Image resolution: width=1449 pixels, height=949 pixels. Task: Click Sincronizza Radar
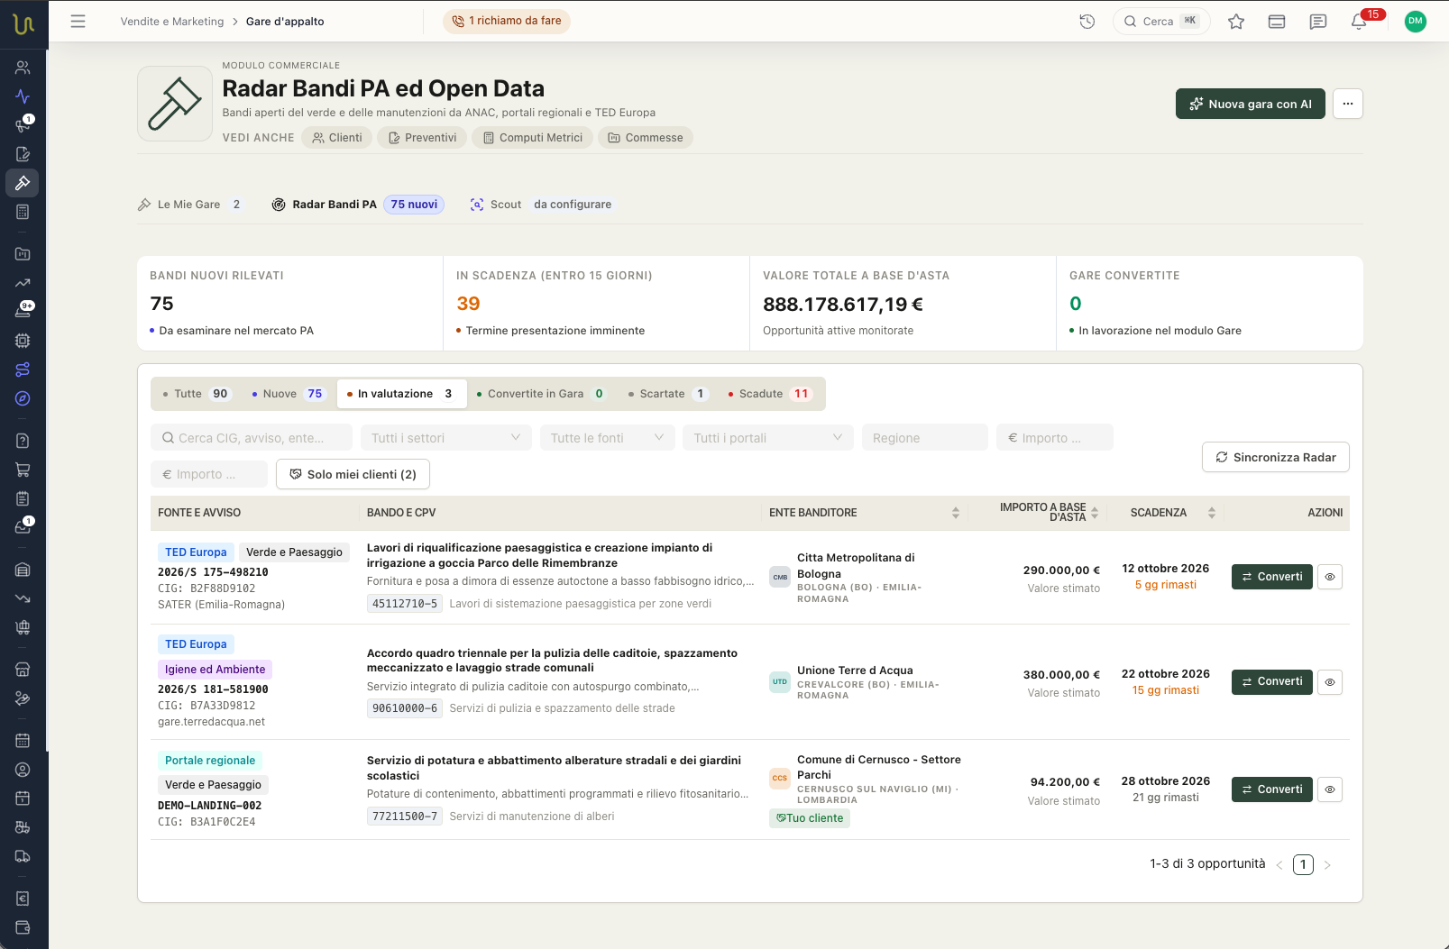1276,457
